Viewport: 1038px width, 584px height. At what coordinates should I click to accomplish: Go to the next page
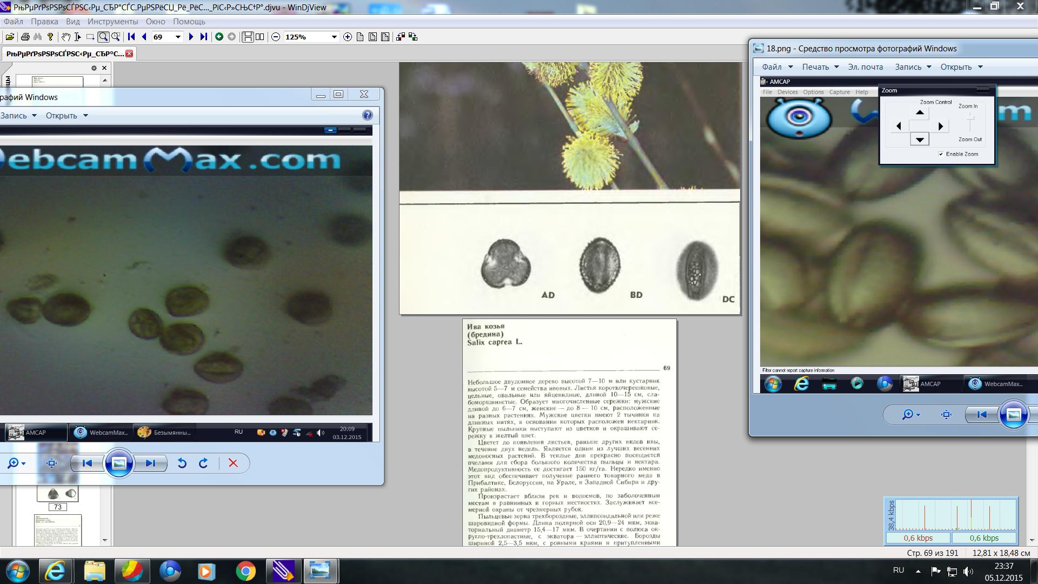click(x=191, y=37)
